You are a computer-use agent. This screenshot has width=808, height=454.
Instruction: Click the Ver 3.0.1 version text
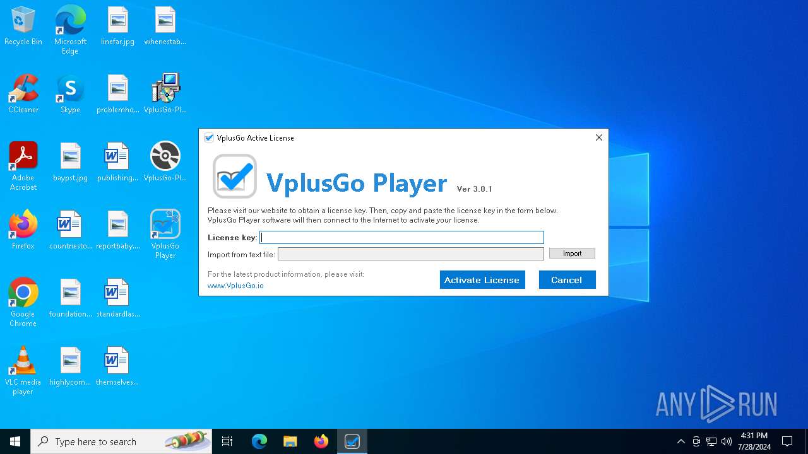(x=475, y=189)
